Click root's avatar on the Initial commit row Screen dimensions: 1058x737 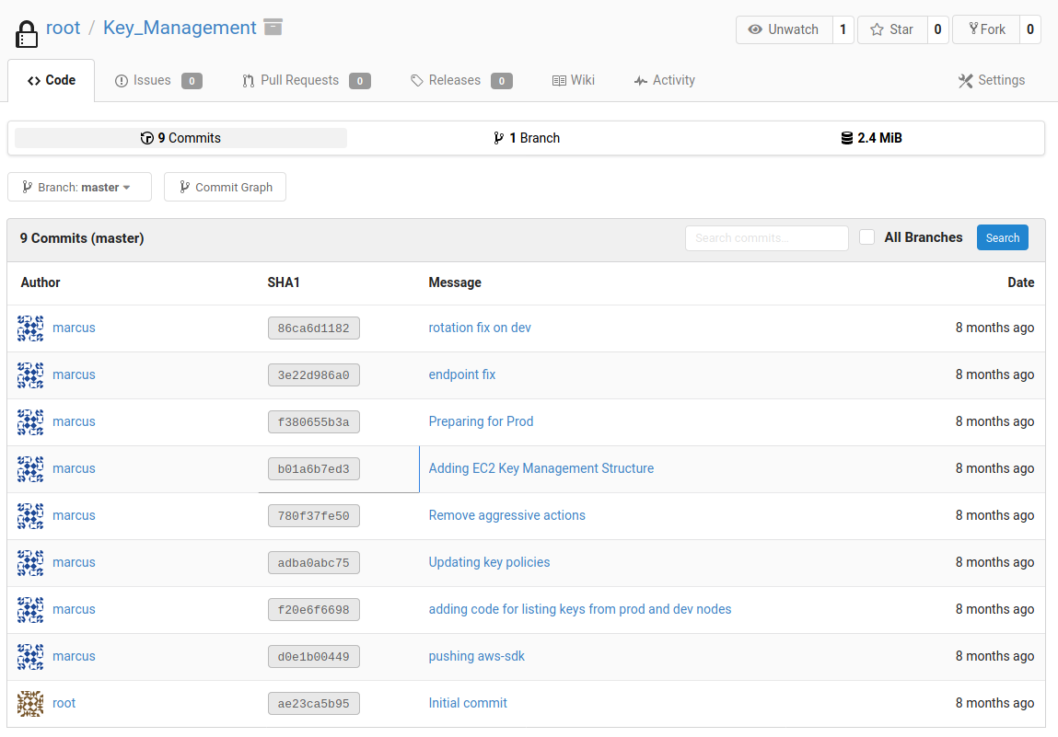point(30,704)
